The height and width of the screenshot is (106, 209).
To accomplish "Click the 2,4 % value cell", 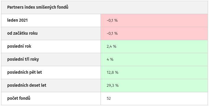I will coord(154,46).
